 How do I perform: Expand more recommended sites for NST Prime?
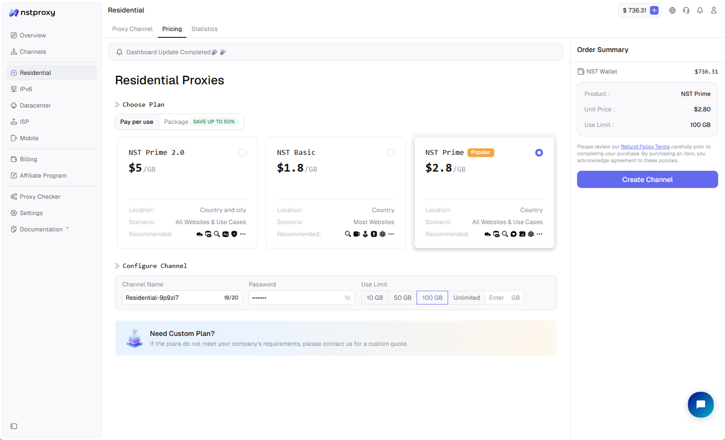click(x=539, y=234)
